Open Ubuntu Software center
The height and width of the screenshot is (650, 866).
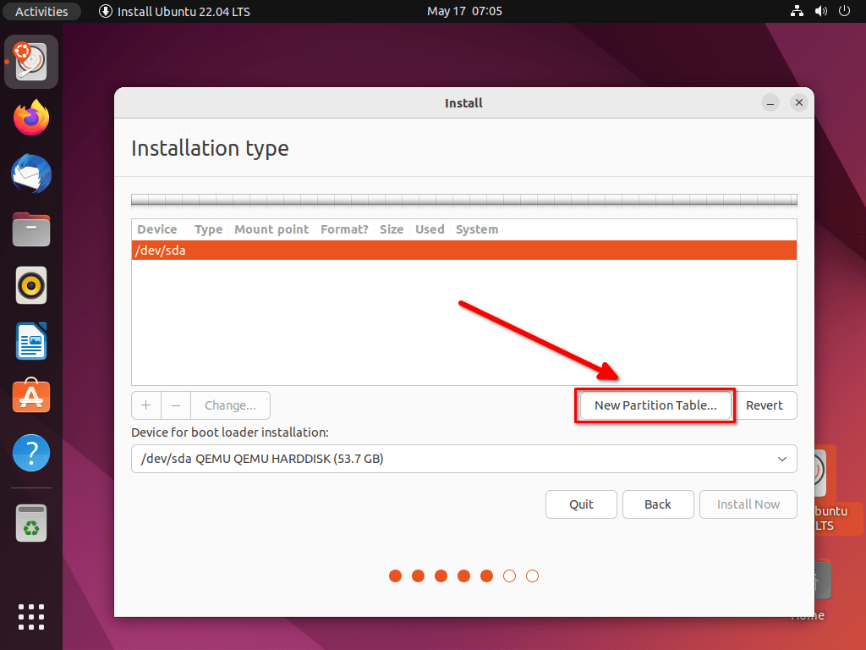coord(30,396)
